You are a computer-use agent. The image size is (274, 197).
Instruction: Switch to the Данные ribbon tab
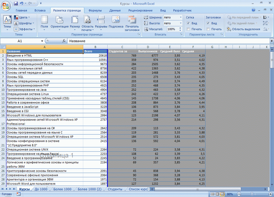click(x=115, y=10)
